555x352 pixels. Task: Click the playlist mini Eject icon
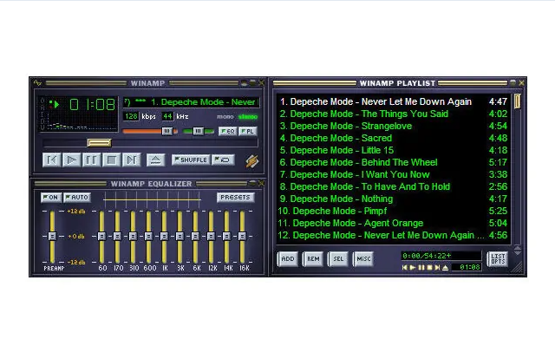tap(445, 267)
